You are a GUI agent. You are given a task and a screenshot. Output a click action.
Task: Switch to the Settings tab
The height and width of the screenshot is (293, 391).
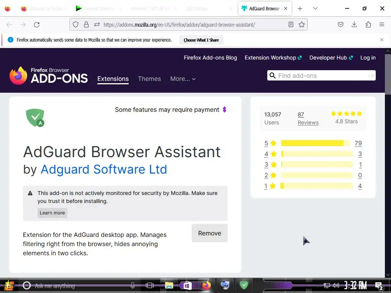[209, 8]
